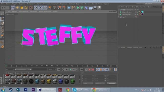The height and width of the screenshot is (92, 164).
Task: Open the blue deformer objects icon
Action: tap(86, 8)
